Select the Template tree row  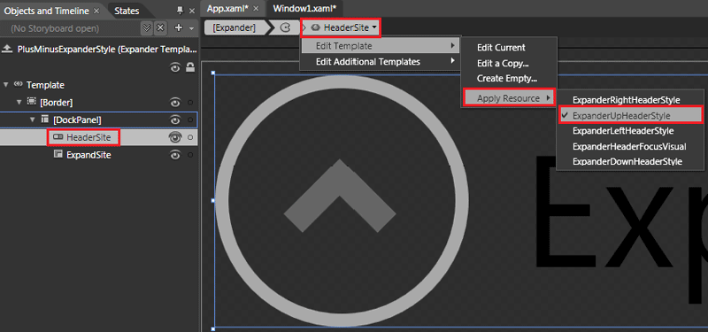coord(99,85)
